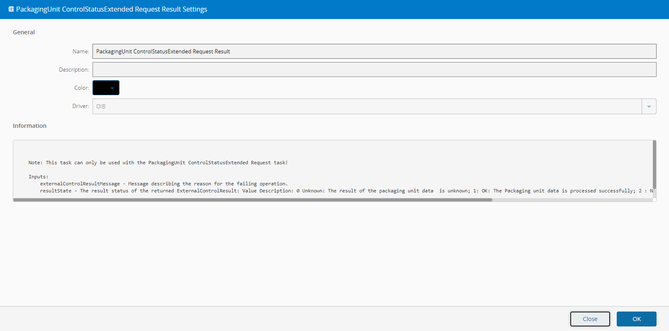The image size is (669, 331).
Task: Click the black color swatch
Action: (102, 88)
